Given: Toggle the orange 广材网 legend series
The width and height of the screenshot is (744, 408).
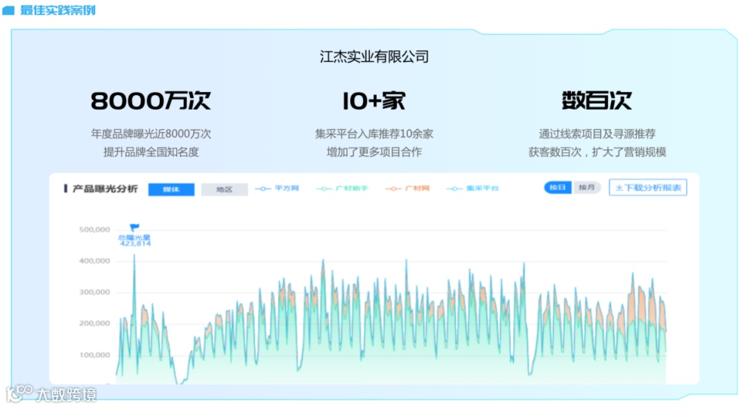Looking at the screenshot, I should coord(408,189).
